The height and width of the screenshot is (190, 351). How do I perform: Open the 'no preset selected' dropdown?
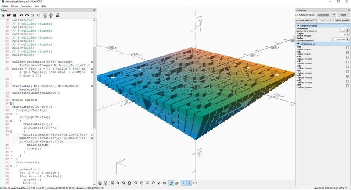[x=306, y=20]
